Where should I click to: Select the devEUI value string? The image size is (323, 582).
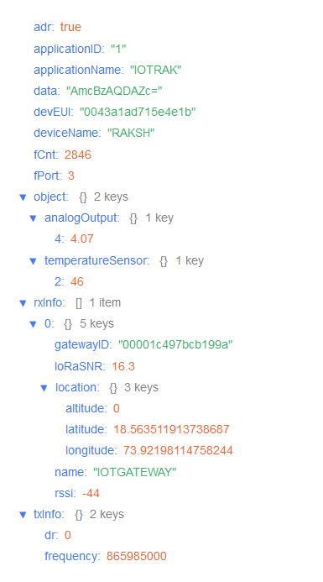pos(138,112)
